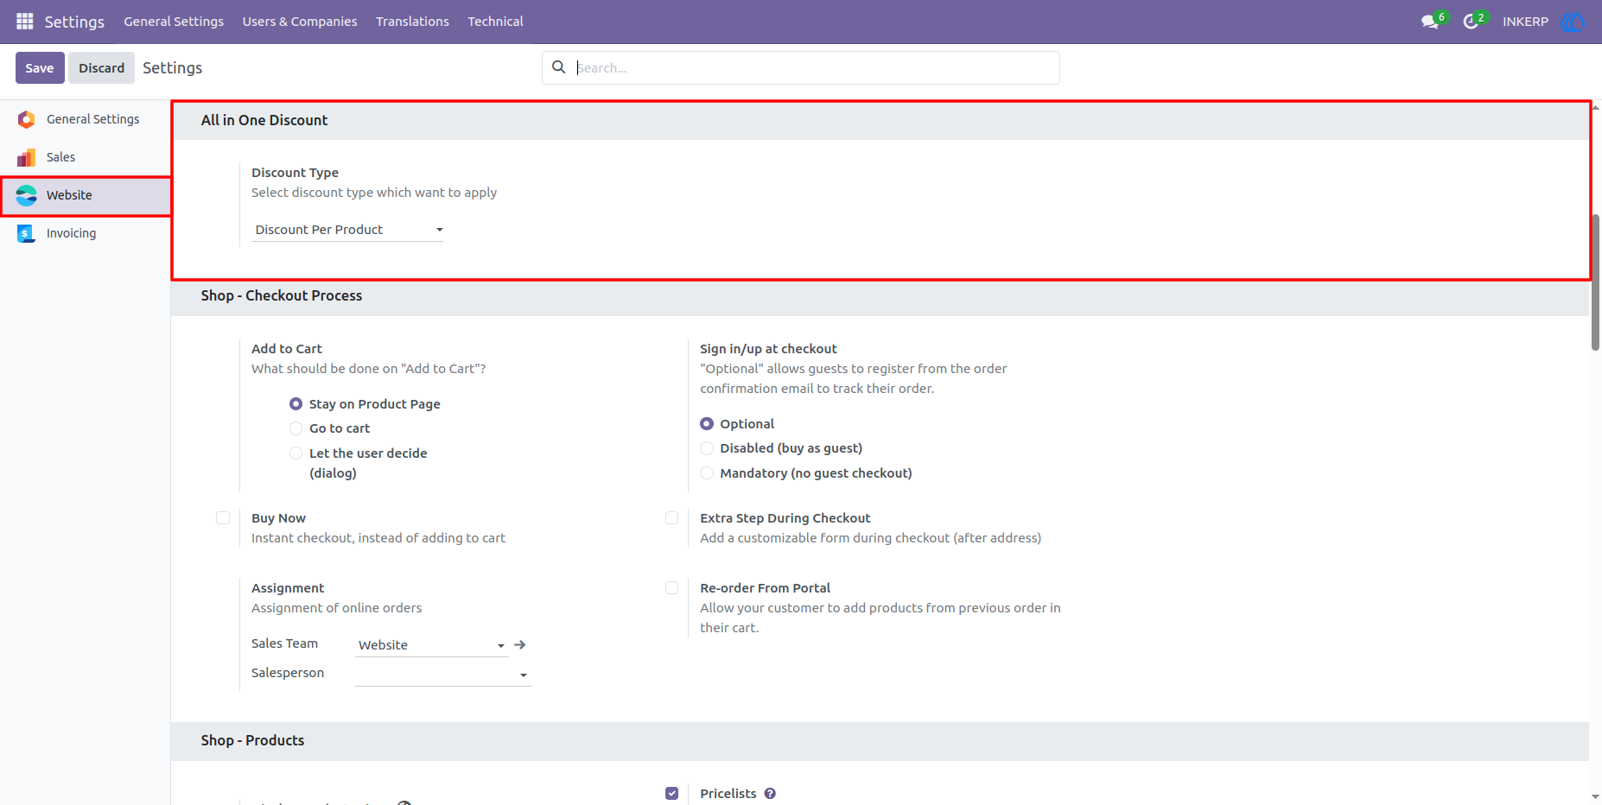Expand the Salesperson dropdown
The image size is (1602, 805).
(443, 675)
